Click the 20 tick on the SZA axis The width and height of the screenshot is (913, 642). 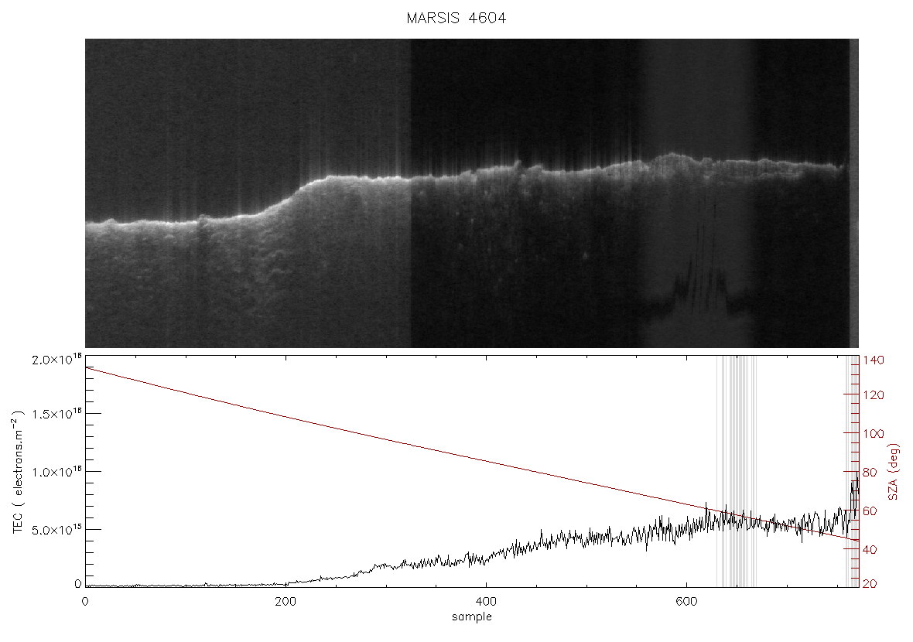click(x=870, y=584)
